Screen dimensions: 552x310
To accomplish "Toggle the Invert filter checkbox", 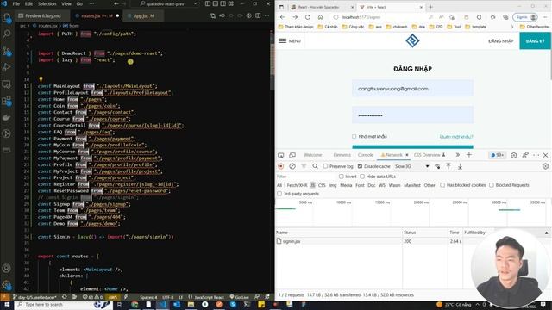I will coord(342,177).
